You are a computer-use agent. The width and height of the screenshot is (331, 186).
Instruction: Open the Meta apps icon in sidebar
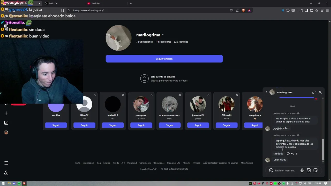6,173
